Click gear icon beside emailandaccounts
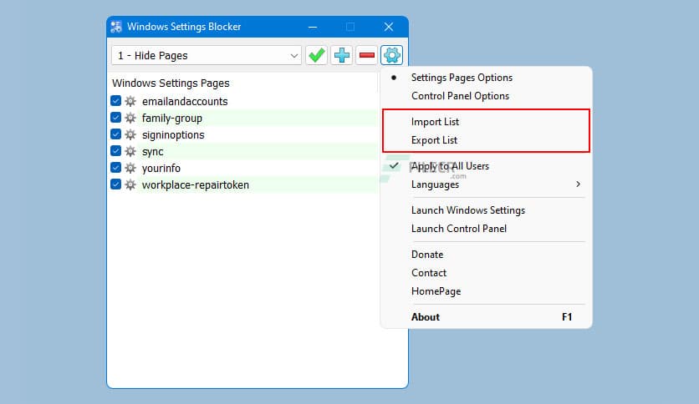 (x=130, y=101)
